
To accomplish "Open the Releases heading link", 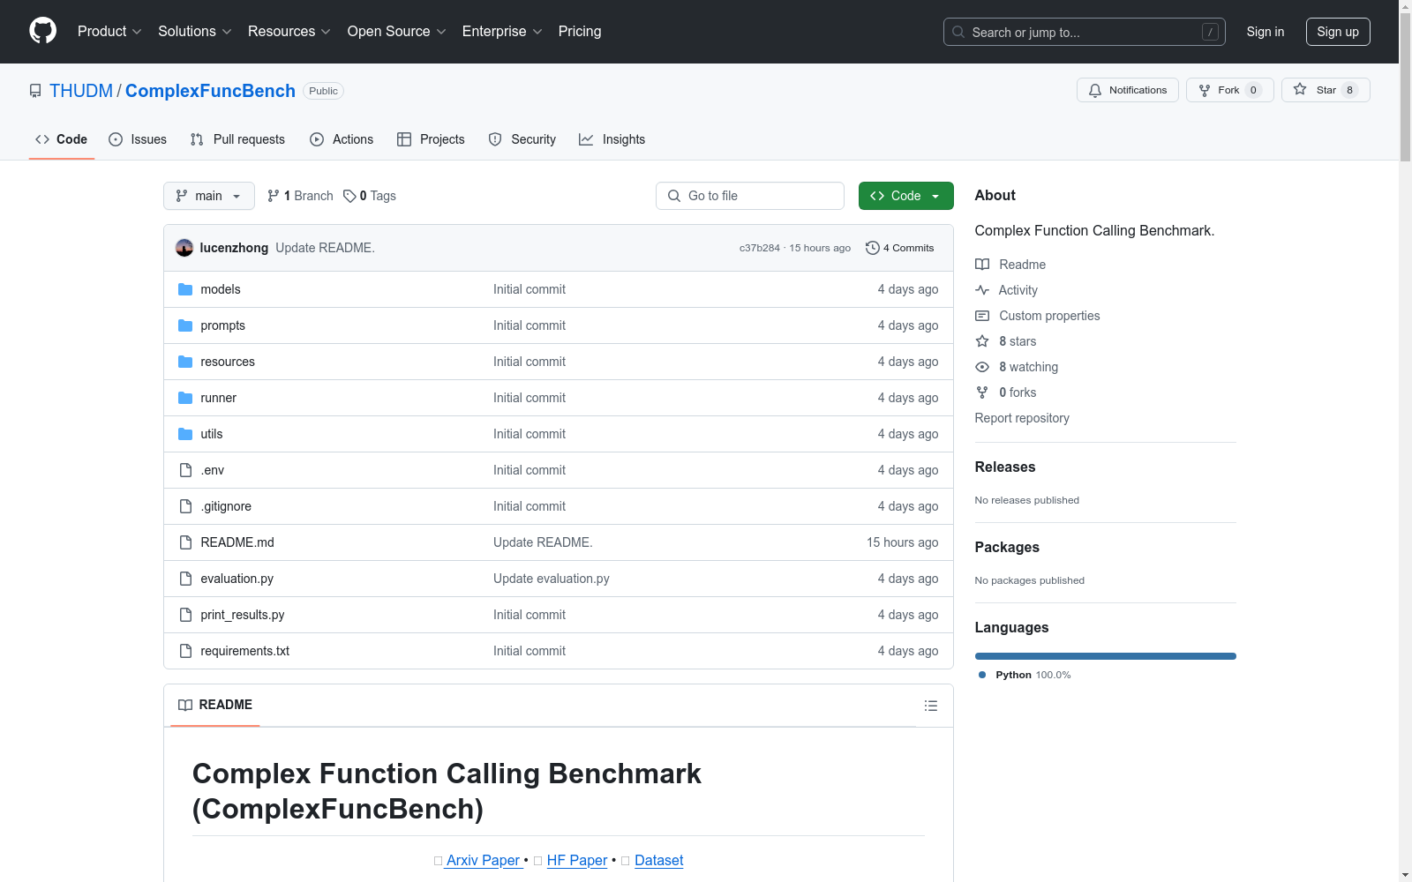I will click(1005, 467).
